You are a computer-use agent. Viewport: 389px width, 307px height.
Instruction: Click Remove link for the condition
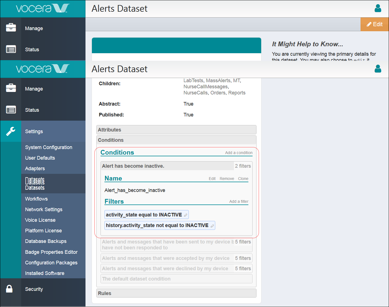pos(227,179)
